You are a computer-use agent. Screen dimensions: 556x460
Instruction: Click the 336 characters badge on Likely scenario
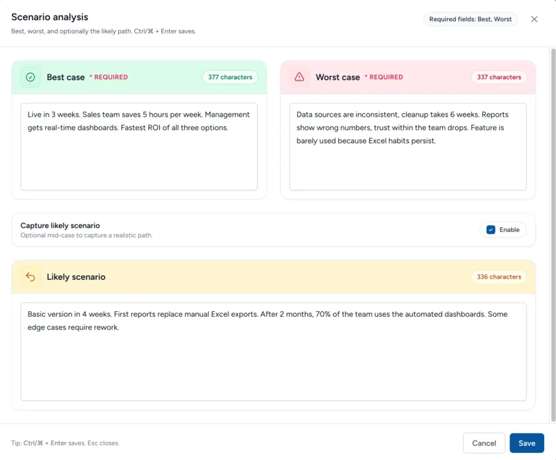point(499,277)
